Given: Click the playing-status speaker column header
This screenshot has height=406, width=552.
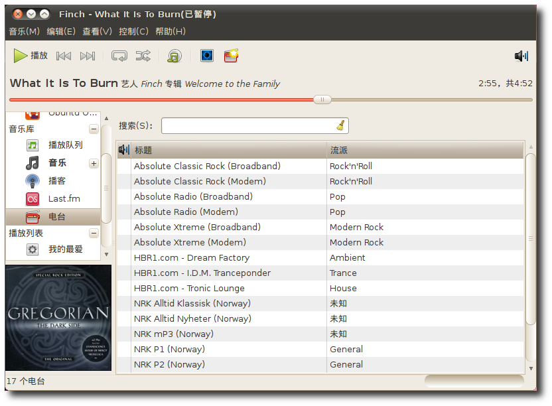Looking at the screenshot, I should (124, 150).
